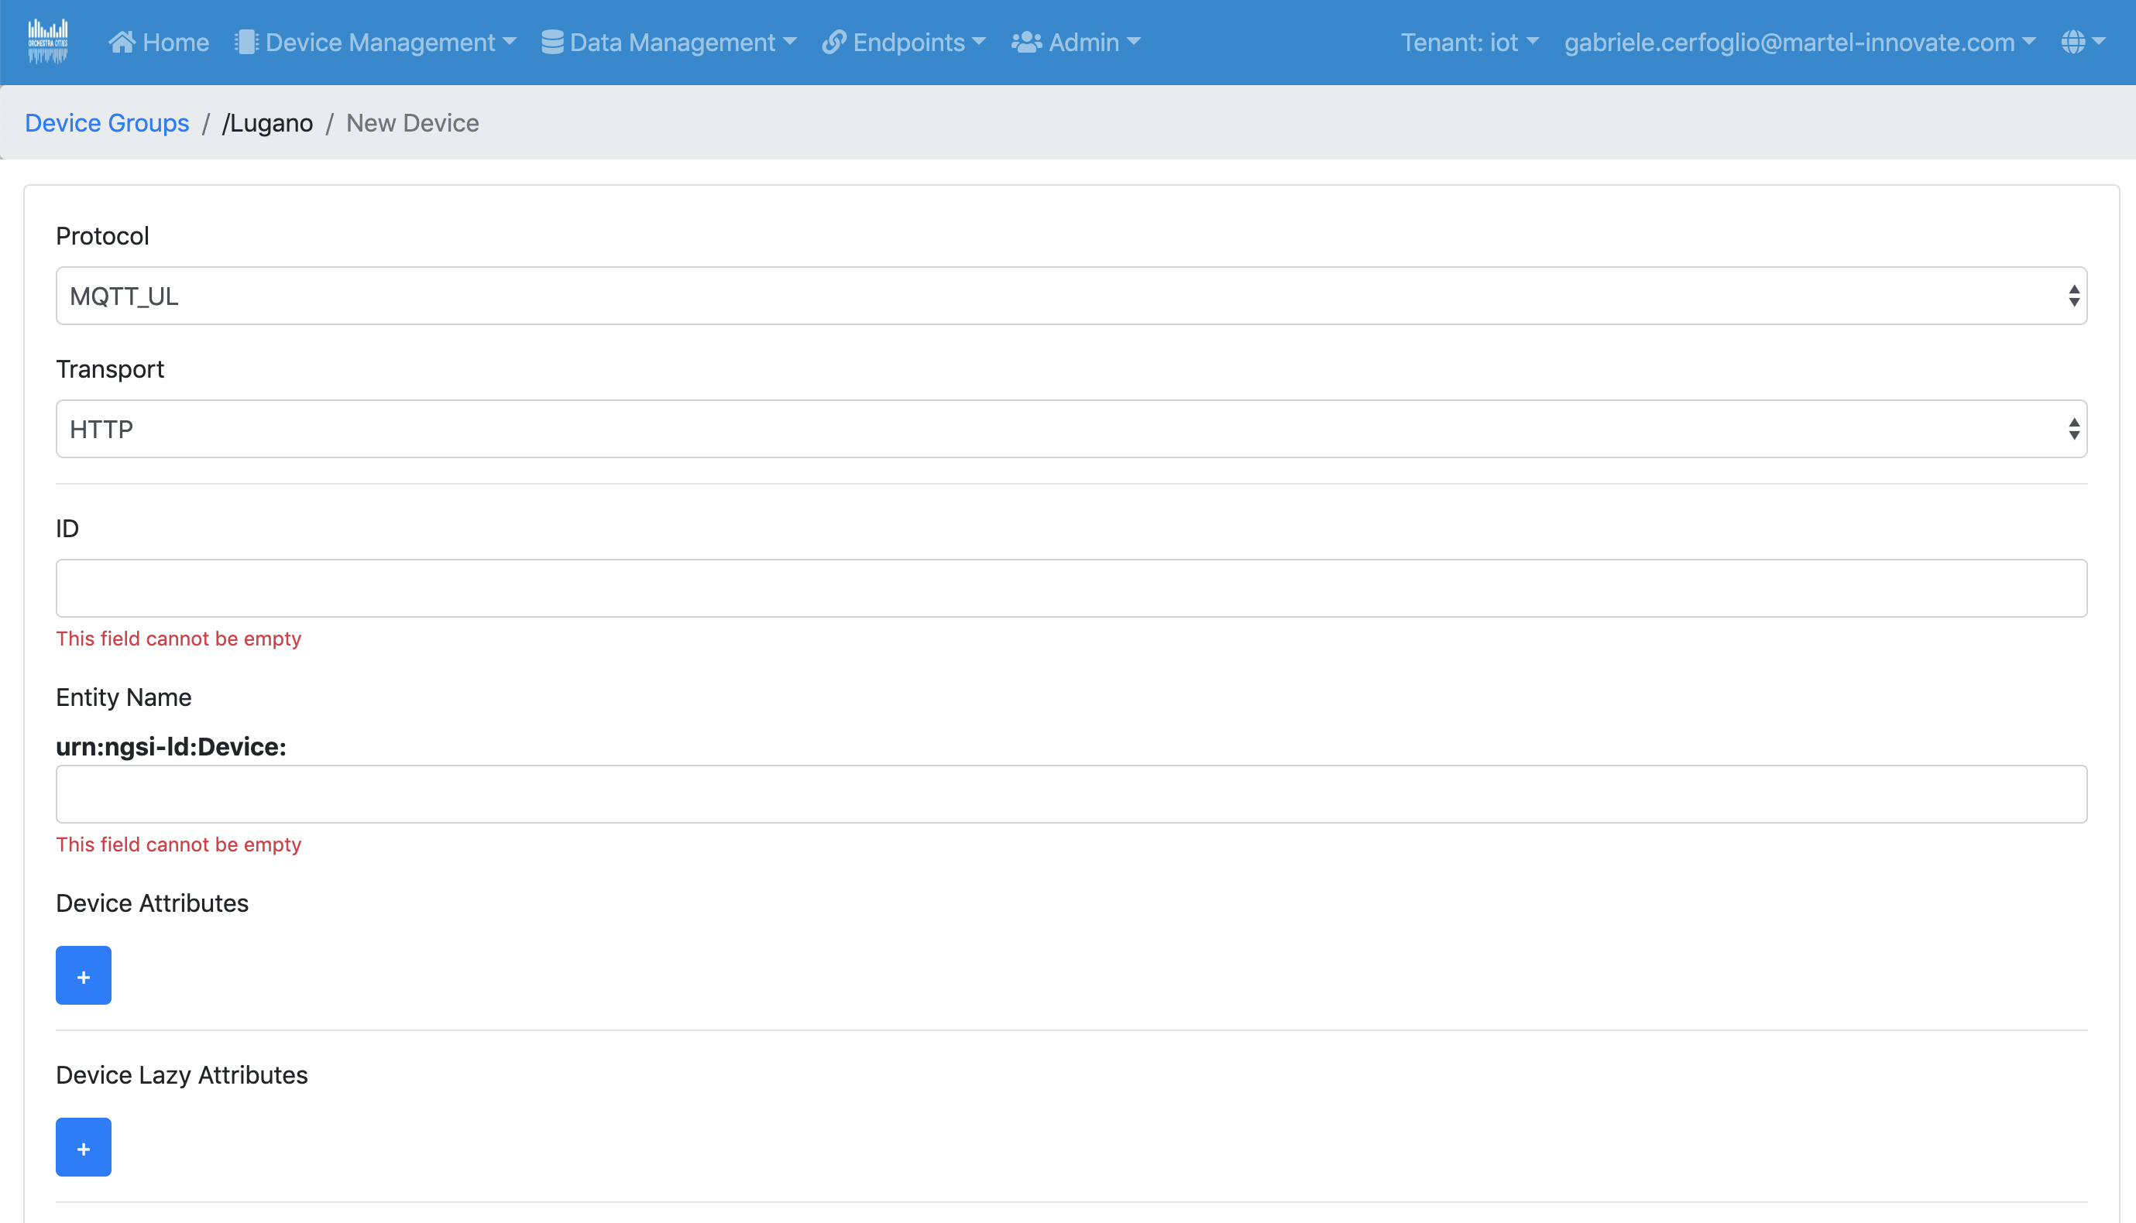Expand the Tenant: iot selector

pos(1469,42)
